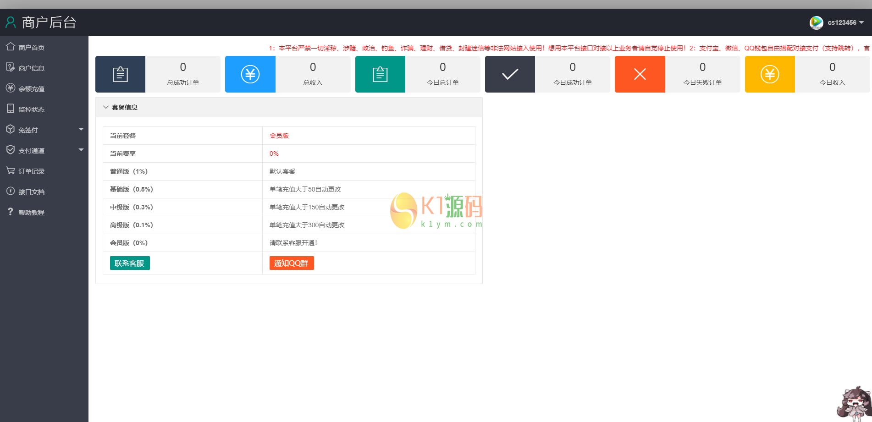This screenshot has height=422, width=872.
Task: Click the merchant avatar icon in top bar
Action: 817,22
